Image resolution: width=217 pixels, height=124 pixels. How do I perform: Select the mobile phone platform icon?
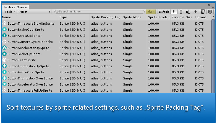[x=181, y=12]
